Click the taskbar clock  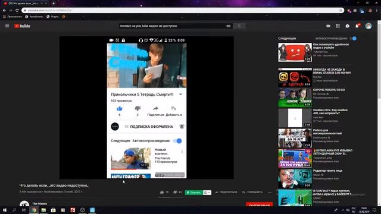(364, 210)
